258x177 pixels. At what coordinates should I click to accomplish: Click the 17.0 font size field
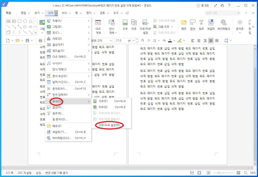(121, 41)
